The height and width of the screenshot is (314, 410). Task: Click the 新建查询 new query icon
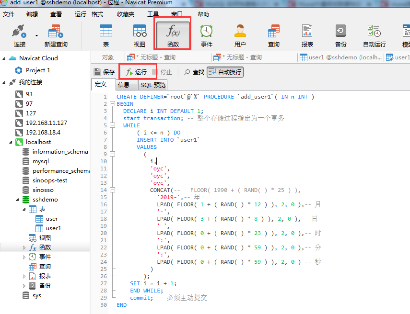click(x=56, y=35)
